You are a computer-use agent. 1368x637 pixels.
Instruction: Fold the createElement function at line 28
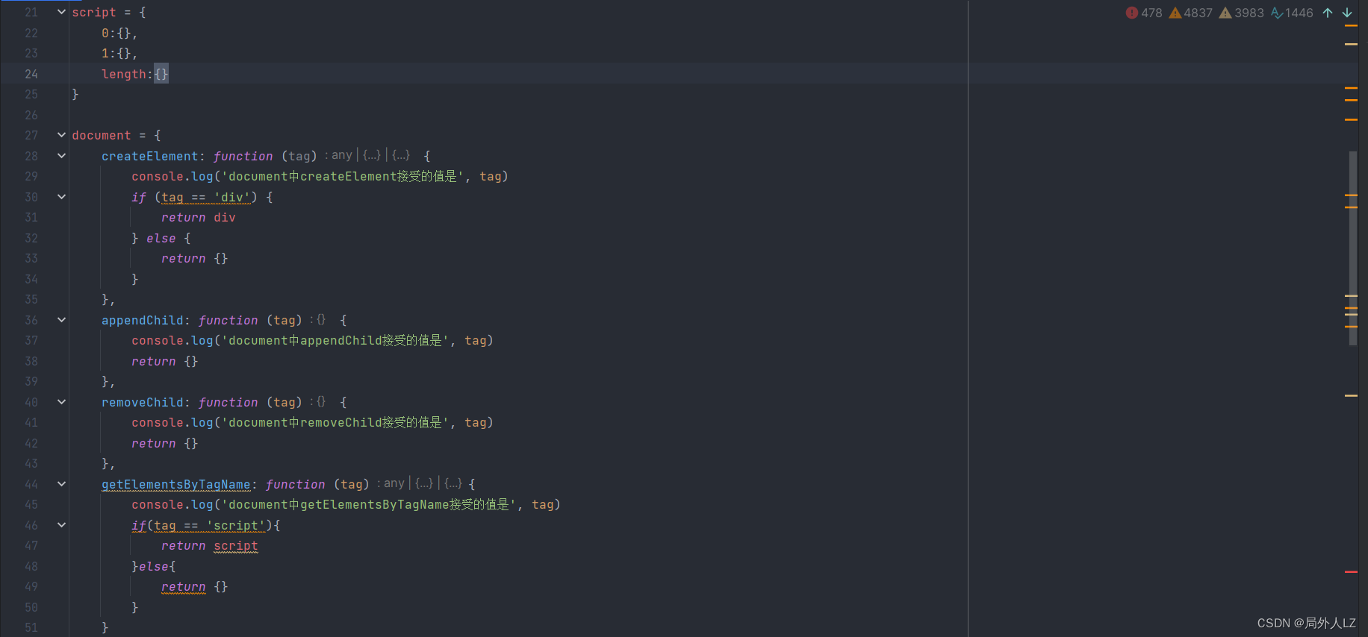click(x=61, y=156)
